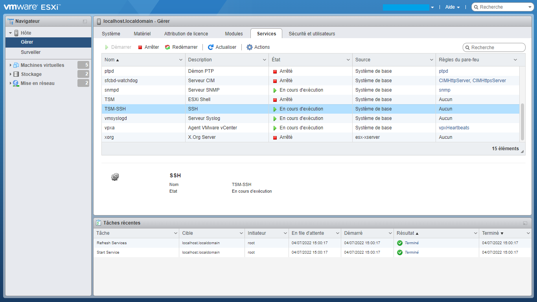This screenshot has height=302, width=537.
Task: Switch to the Modules tab
Action: click(234, 34)
